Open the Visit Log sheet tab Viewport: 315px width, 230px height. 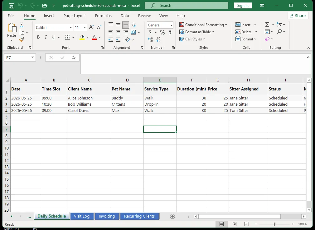coord(82,216)
